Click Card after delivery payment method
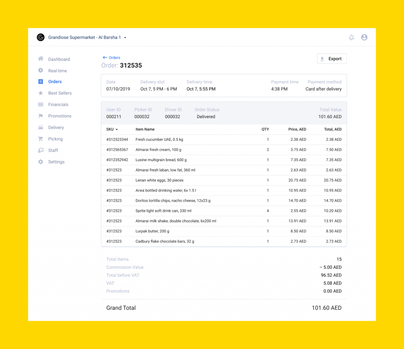Screen dimensions: 404x349 pyautogui.click(x=324, y=89)
